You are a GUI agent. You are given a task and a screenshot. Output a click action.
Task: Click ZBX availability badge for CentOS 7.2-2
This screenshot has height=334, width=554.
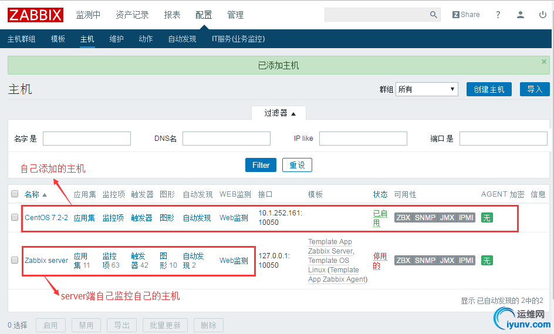click(x=403, y=218)
